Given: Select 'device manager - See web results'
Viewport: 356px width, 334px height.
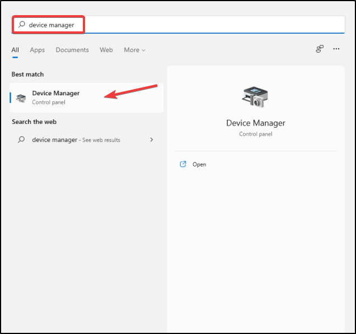Looking at the screenshot, I should click(87, 140).
